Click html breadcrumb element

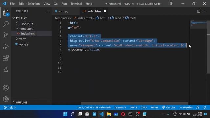point(103,18)
